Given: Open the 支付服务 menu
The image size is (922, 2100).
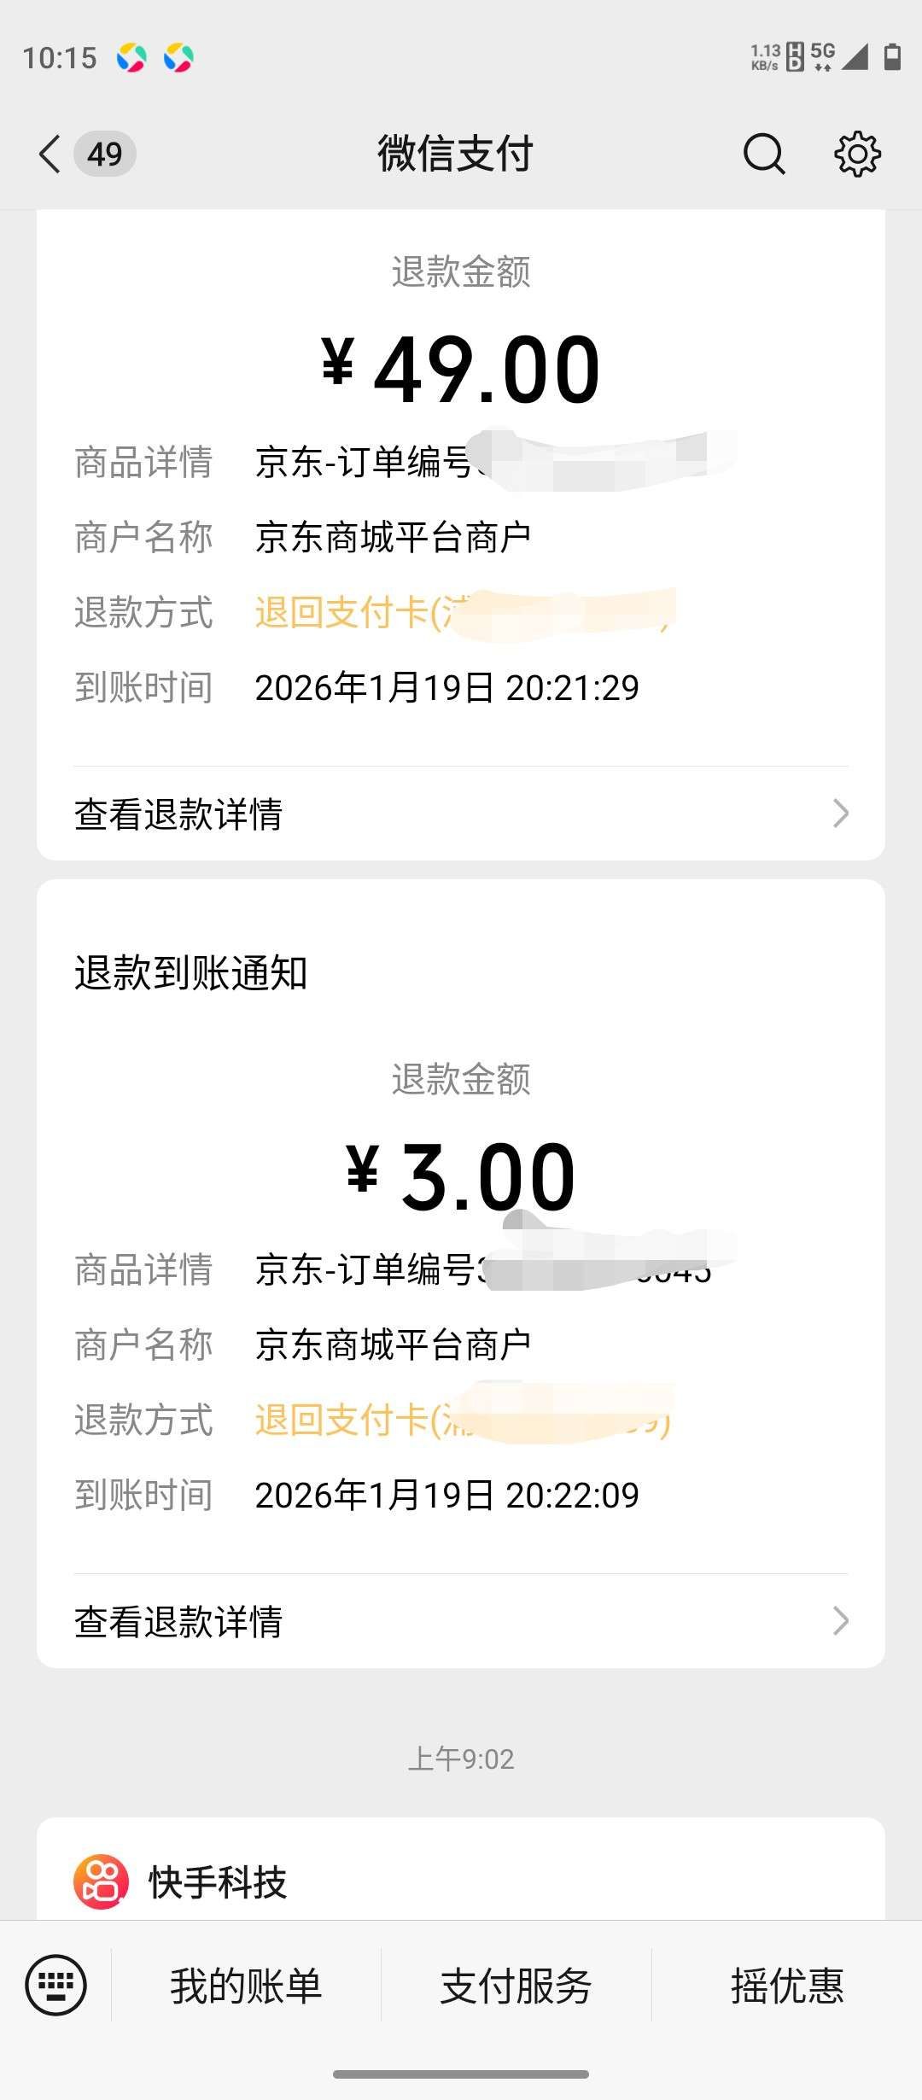Looking at the screenshot, I should click(x=516, y=1986).
